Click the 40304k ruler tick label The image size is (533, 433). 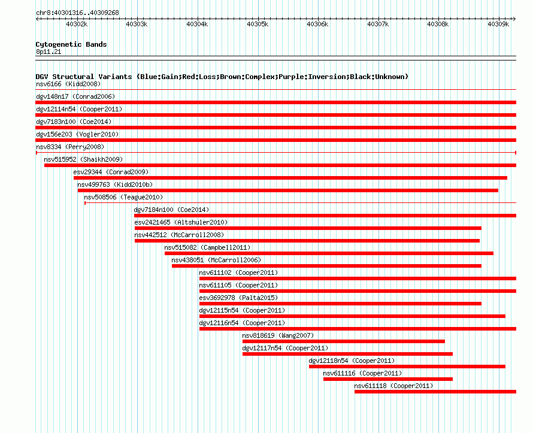[x=197, y=24]
